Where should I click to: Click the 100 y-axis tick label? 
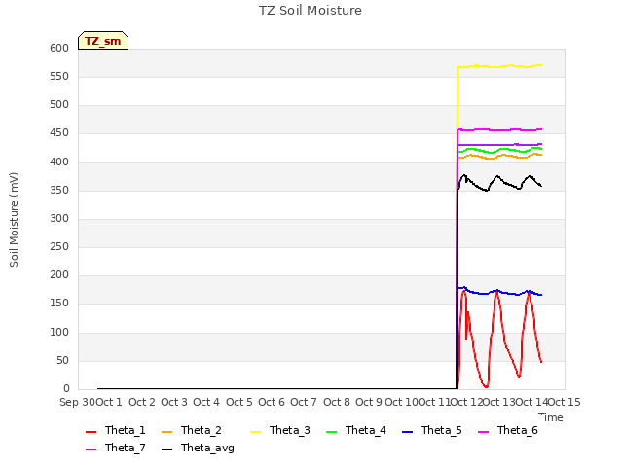(x=59, y=332)
